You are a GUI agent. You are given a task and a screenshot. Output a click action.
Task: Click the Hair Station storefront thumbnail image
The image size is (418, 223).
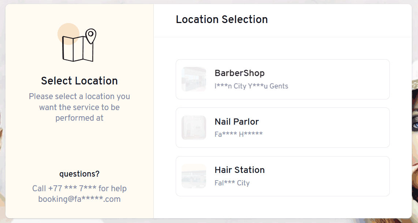[194, 176]
